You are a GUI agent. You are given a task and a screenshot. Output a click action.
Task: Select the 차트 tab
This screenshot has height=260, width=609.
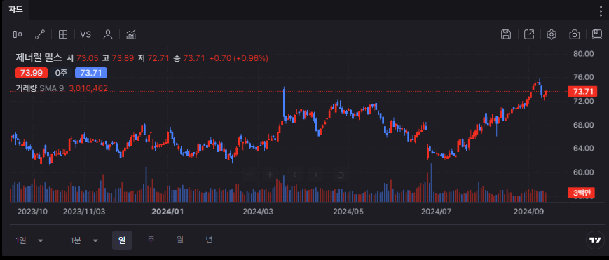[15, 10]
